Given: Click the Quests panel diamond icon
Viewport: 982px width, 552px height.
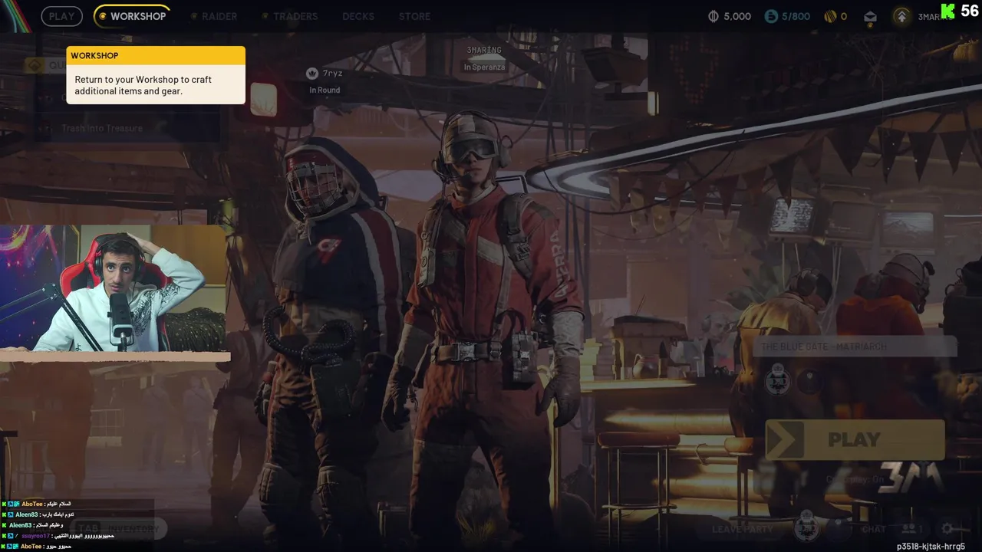Looking at the screenshot, I should (x=35, y=65).
